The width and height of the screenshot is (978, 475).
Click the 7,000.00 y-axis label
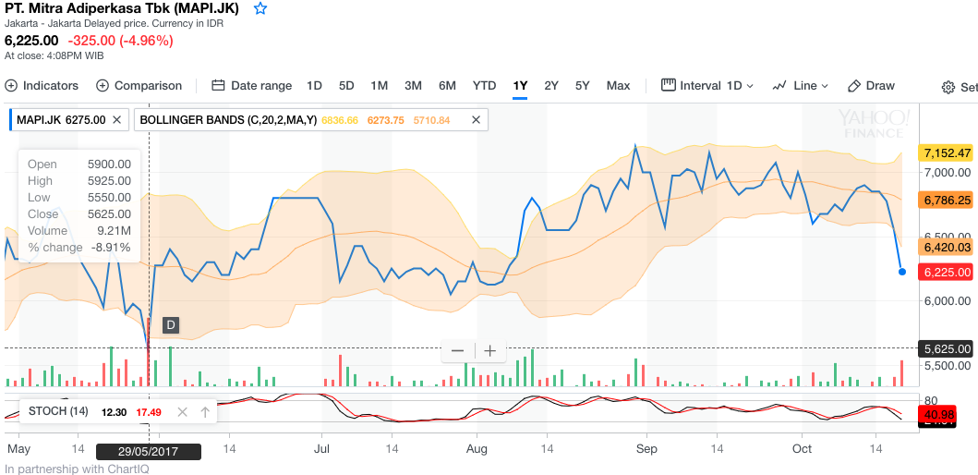pyautogui.click(x=947, y=172)
